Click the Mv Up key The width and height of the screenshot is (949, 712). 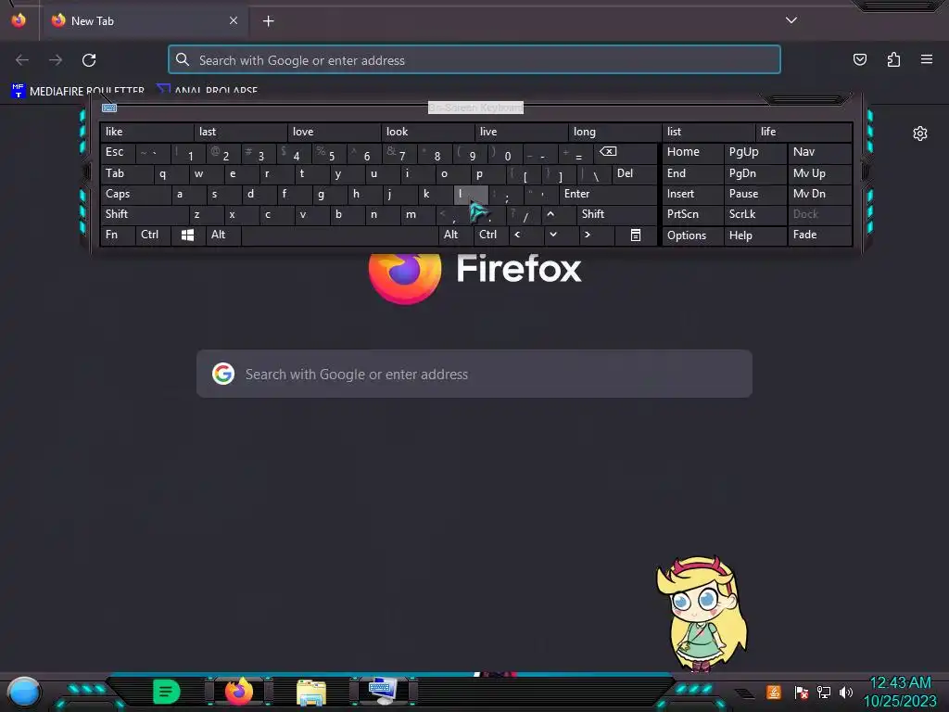coord(820,173)
